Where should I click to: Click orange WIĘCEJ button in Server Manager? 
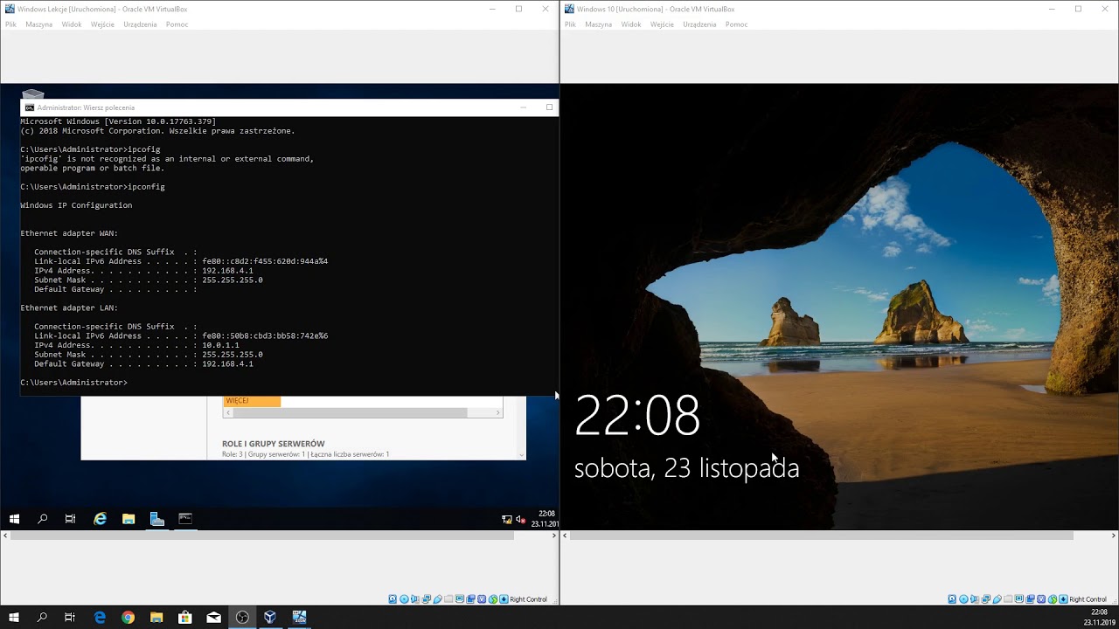pos(252,401)
